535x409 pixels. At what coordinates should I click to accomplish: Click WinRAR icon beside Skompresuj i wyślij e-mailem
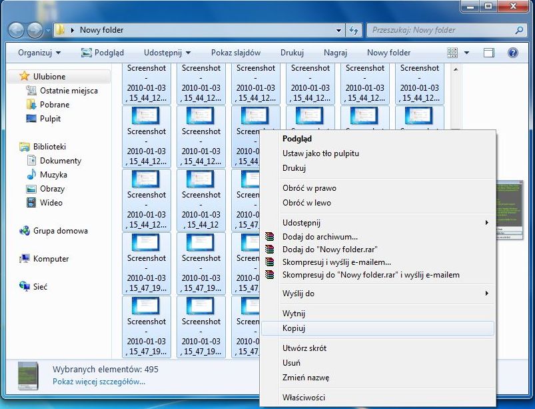click(x=270, y=262)
